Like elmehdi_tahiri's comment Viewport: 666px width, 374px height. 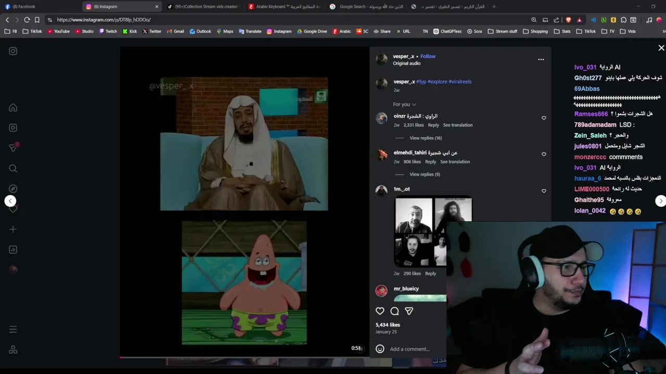[544, 154]
